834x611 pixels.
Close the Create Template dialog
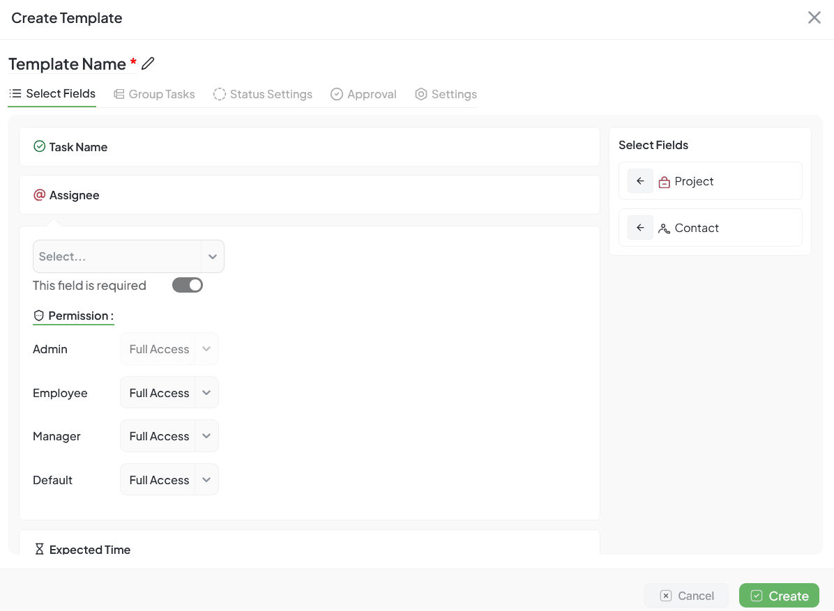tap(814, 18)
